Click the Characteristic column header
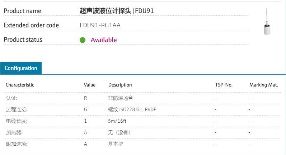 click(x=20, y=85)
